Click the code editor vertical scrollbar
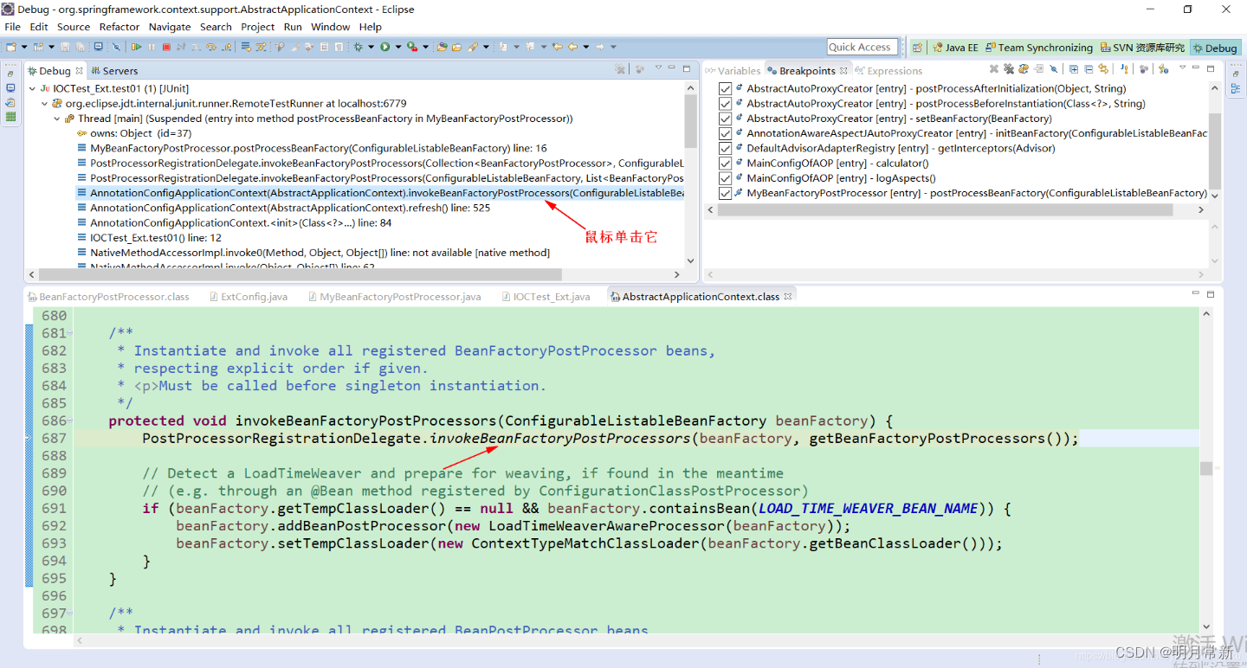 [1205, 469]
